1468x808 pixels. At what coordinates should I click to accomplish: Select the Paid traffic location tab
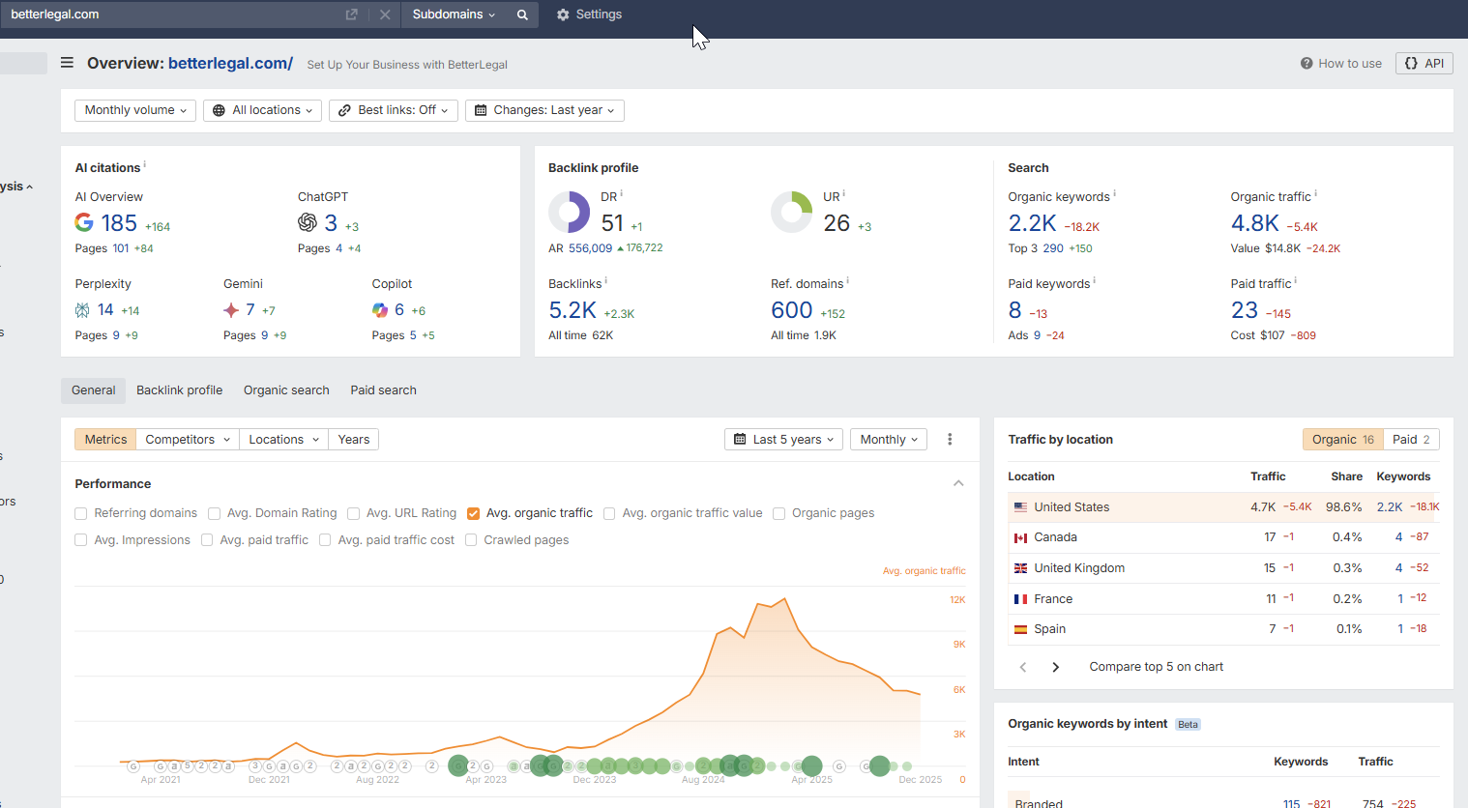coord(1410,440)
